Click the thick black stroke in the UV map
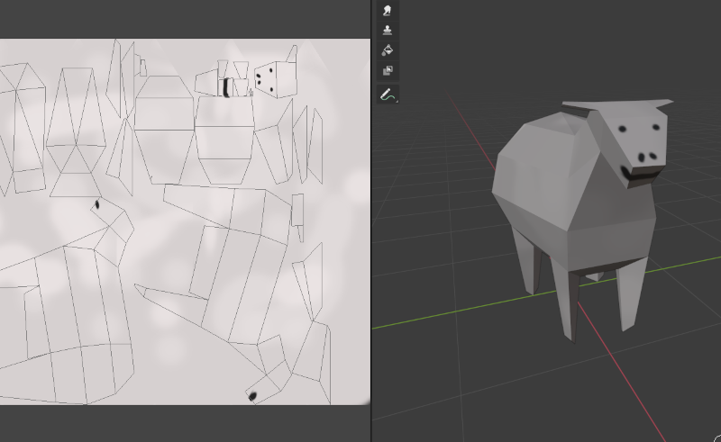Viewport: 721px width, 442px height. point(225,87)
